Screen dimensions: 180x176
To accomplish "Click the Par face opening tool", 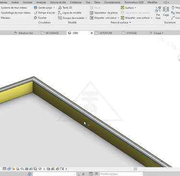I will 158,13.
